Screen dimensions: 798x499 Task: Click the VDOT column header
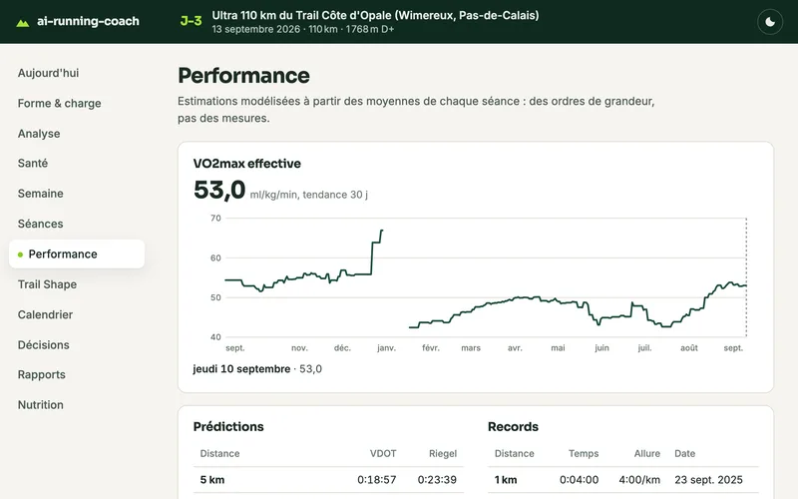pos(383,453)
